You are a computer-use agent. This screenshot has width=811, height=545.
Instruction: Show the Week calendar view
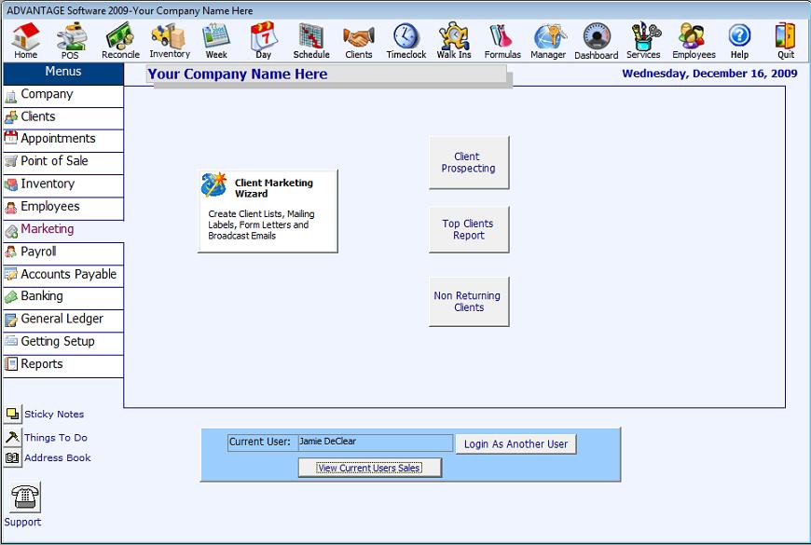(x=216, y=40)
